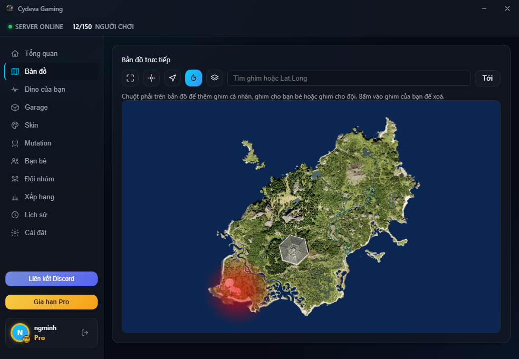This screenshot has height=359, width=519.
Task: Open the Lịch sử history page
Action: [x=52, y=215]
